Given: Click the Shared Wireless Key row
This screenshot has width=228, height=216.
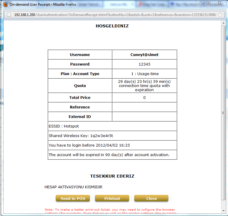Looking at the screenshot, I should point(112,136).
